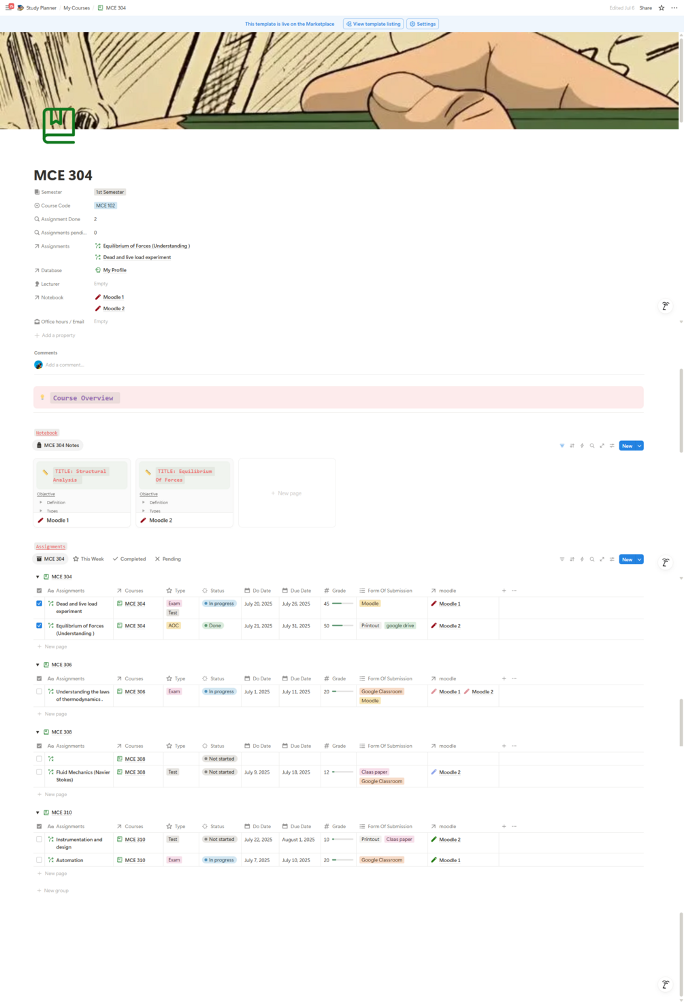Open dropdown arrow on Assignments New button
Image resolution: width=684 pixels, height=1003 pixels.
point(640,559)
